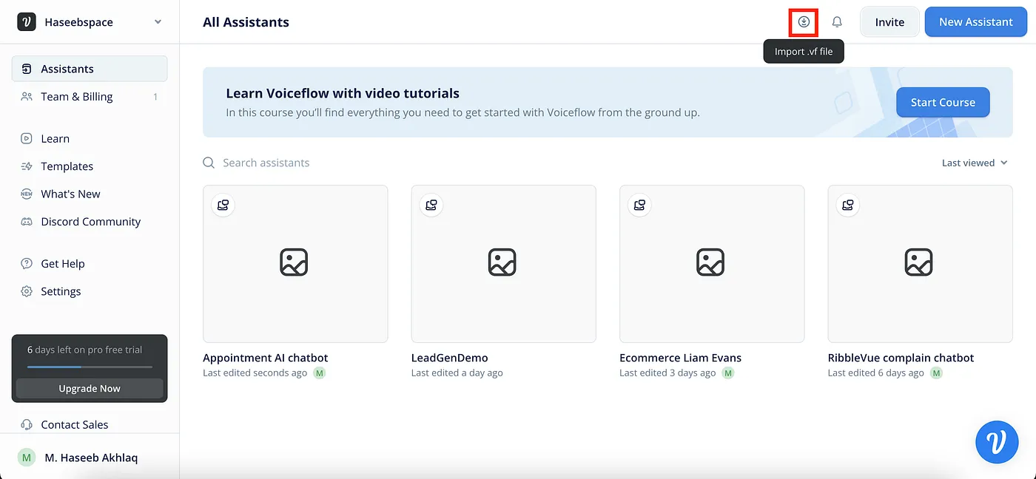1036x479 pixels.
Task: Open the M. Haseeb Akhlaq account menu
Action: [90, 458]
